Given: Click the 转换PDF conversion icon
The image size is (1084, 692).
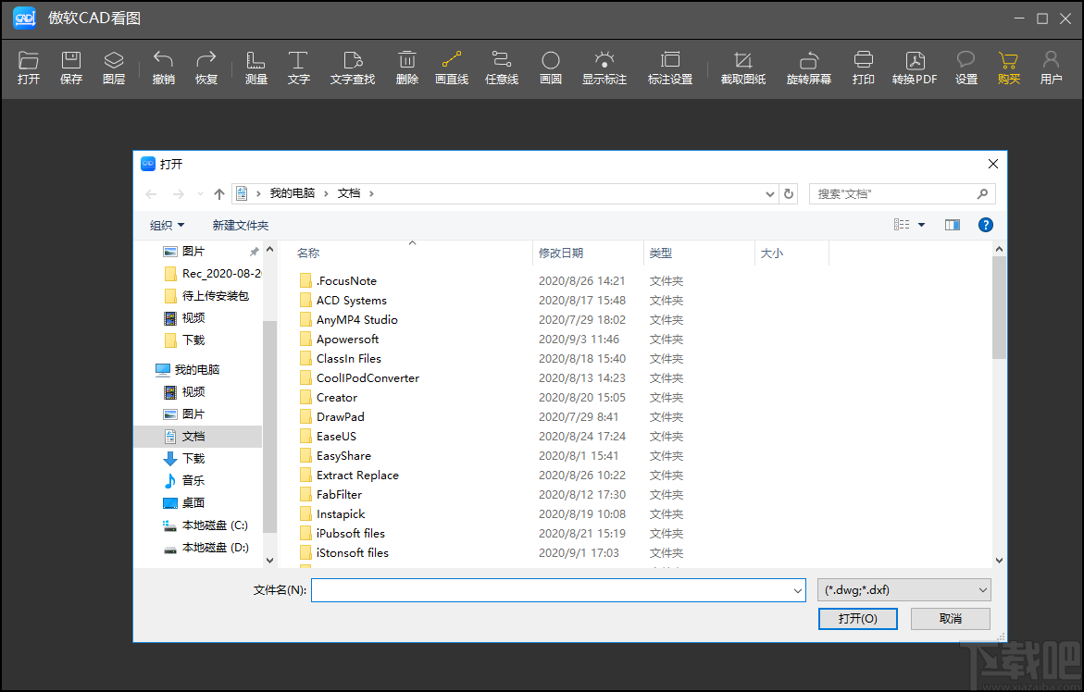Looking at the screenshot, I should (916, 67).
